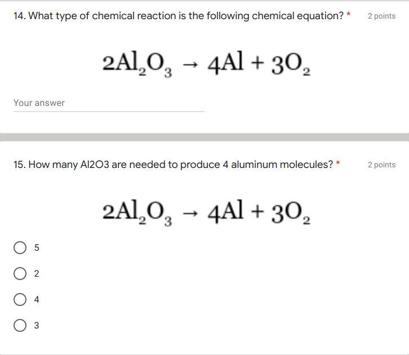Select the radio button for option 5

[20, 248]
